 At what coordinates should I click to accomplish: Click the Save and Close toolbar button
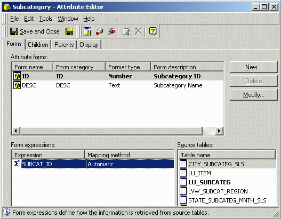[35, 31]
